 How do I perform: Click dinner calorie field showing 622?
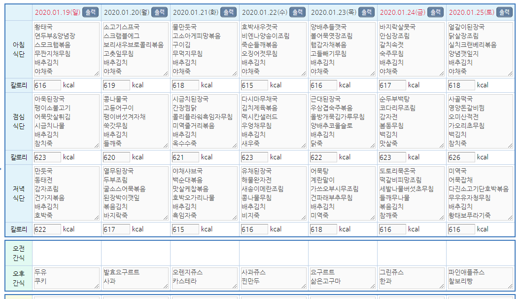pos(47,229)
